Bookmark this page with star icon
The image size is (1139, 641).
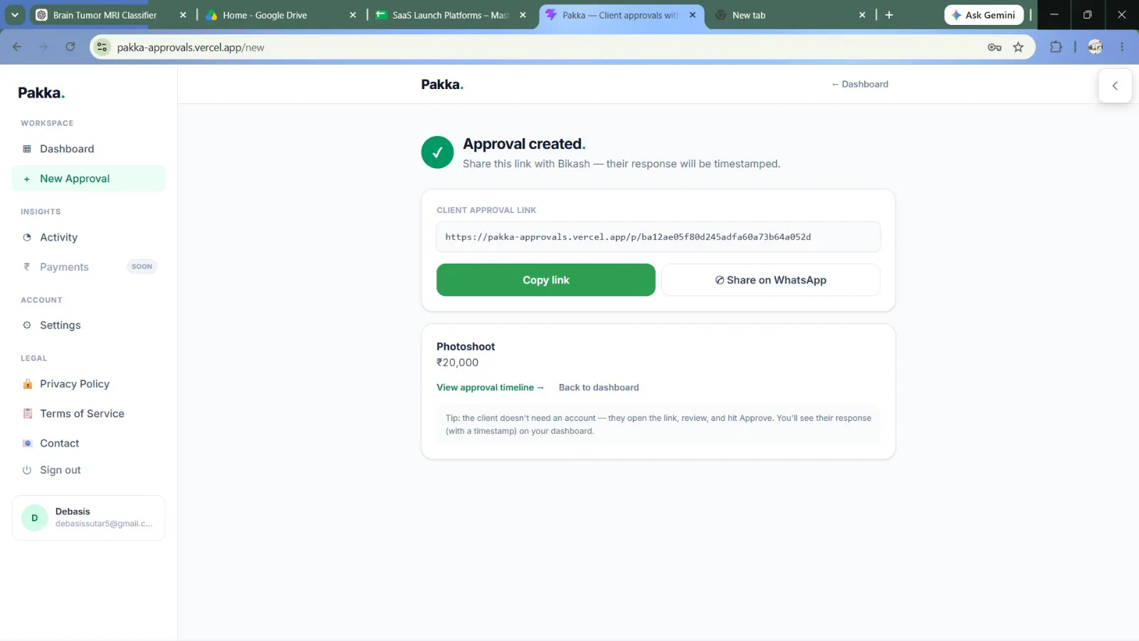(1019, 47)
